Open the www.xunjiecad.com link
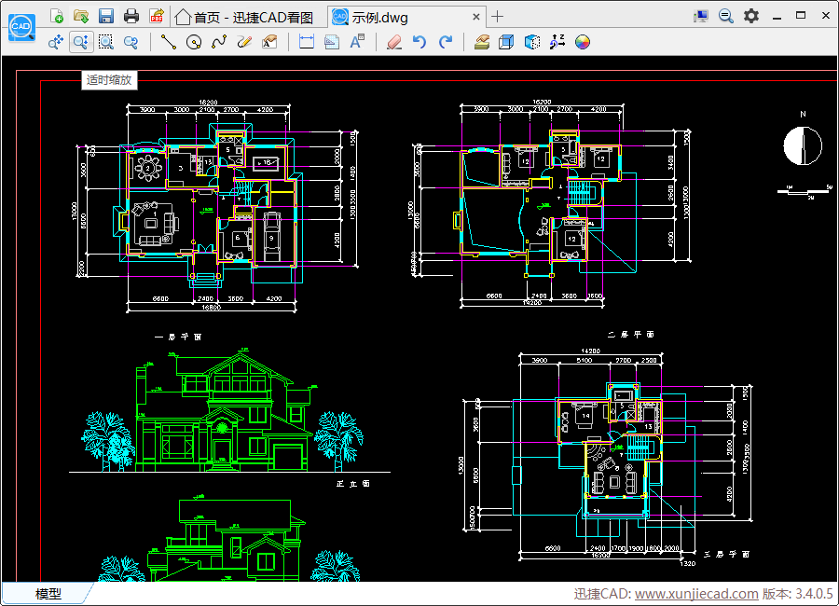 click(696, 594)
